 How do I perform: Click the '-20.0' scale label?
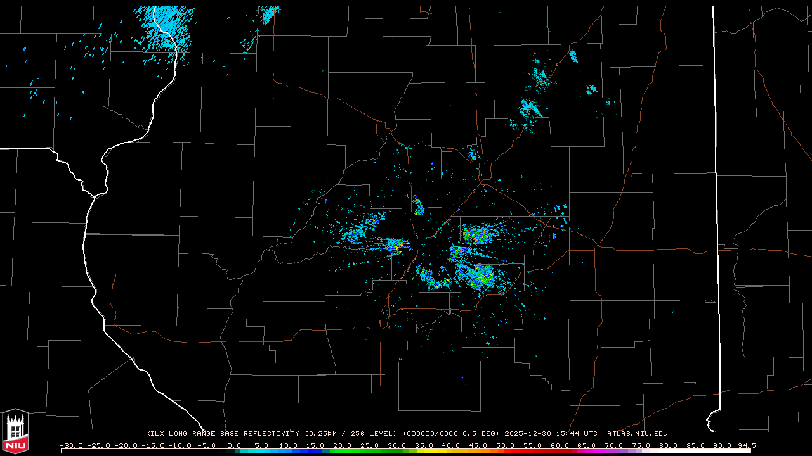click(126, 445)
